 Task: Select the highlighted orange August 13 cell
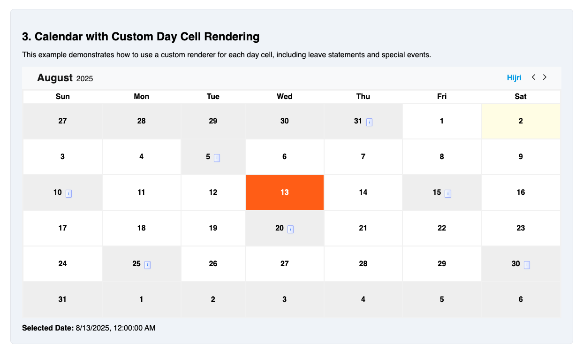tap(284, 192)
